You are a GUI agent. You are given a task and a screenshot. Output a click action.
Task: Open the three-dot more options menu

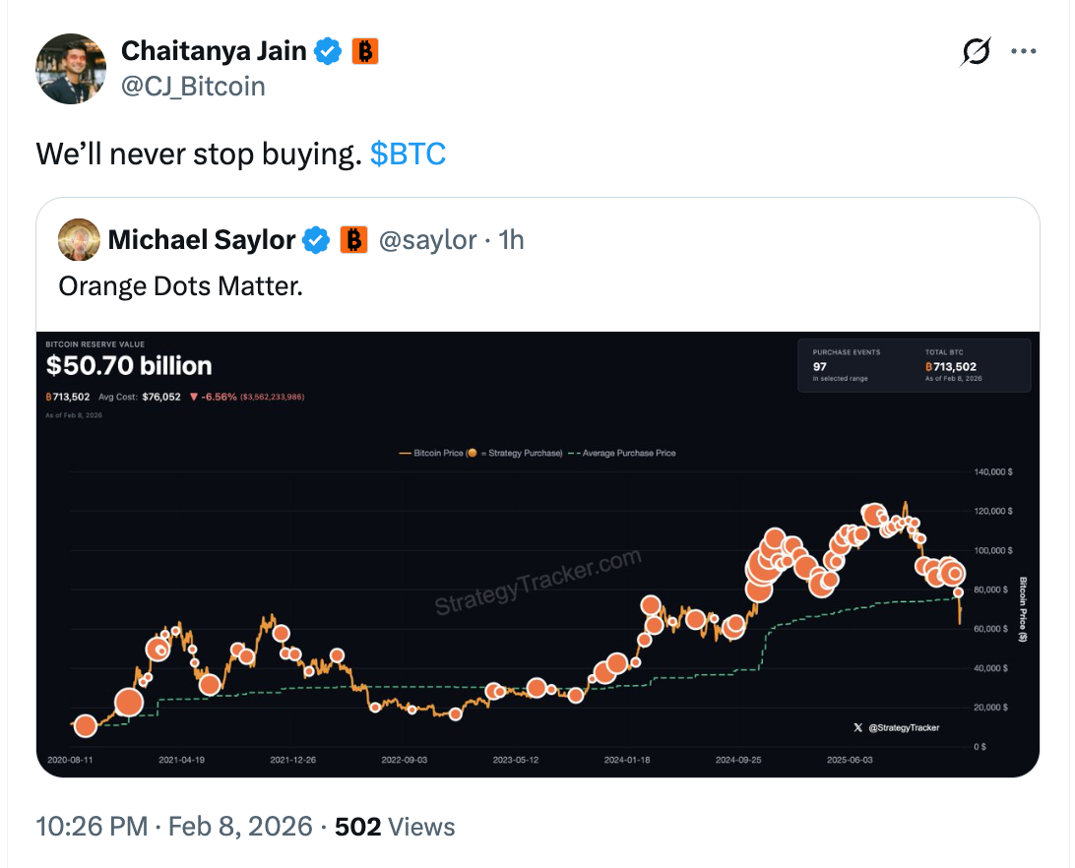pyautogui.click(x=1024, y=52)
